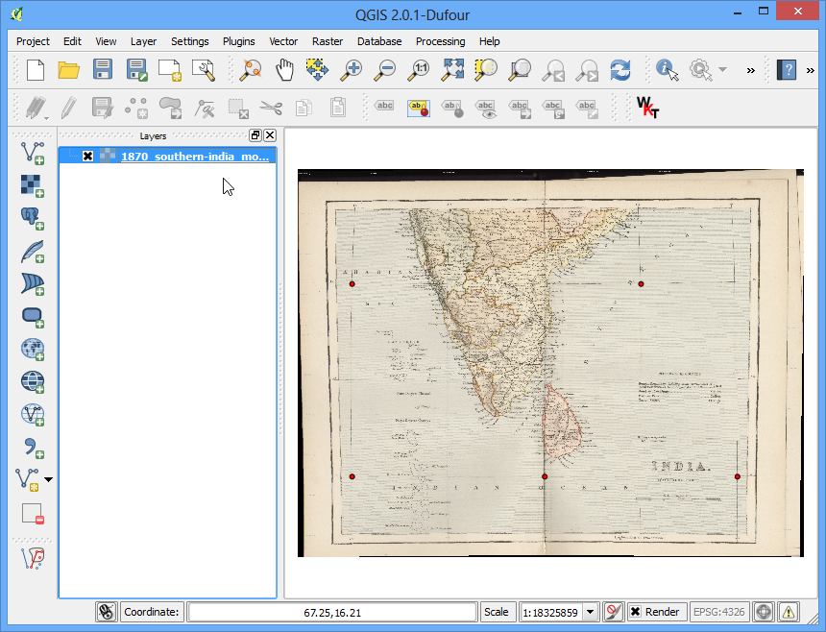Select the Identify Features tool
This screenshot has width=826, height=632.
(x=667, y=70)
